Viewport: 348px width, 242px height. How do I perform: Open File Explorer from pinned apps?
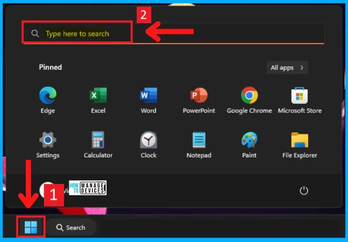(300, 140)
